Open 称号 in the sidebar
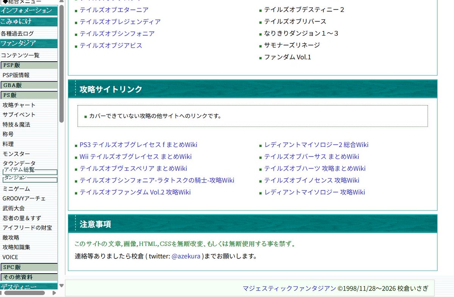Viewport: 454px width, 297px height. click(x=8, y=134)
